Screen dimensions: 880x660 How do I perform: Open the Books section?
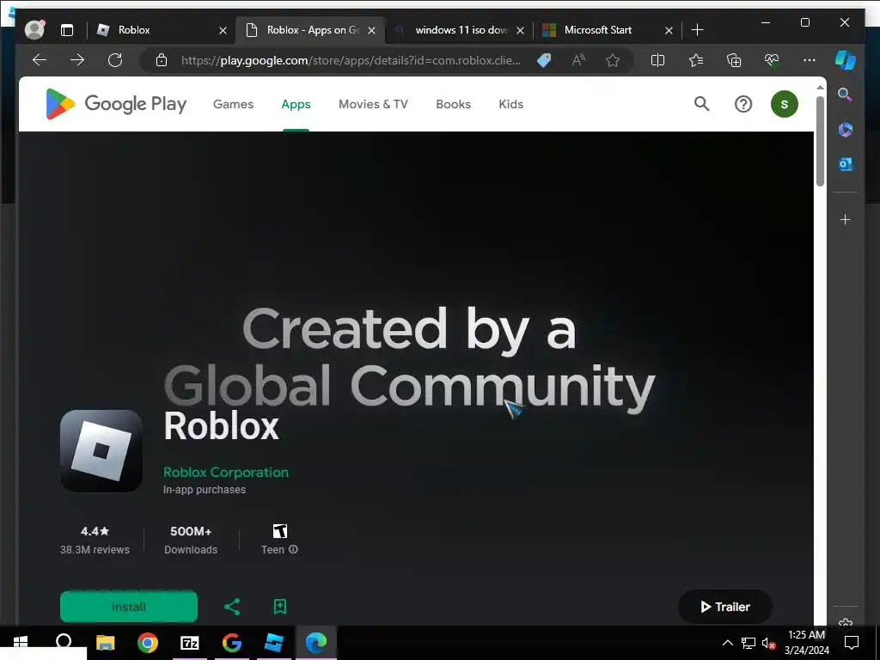click(x=454, y=104)
